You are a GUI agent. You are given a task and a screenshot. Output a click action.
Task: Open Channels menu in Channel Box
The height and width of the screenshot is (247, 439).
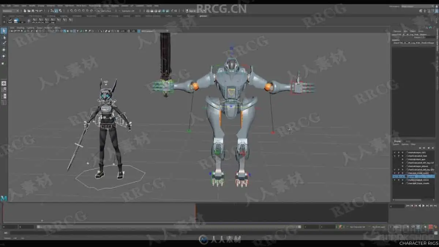[397, 31]
